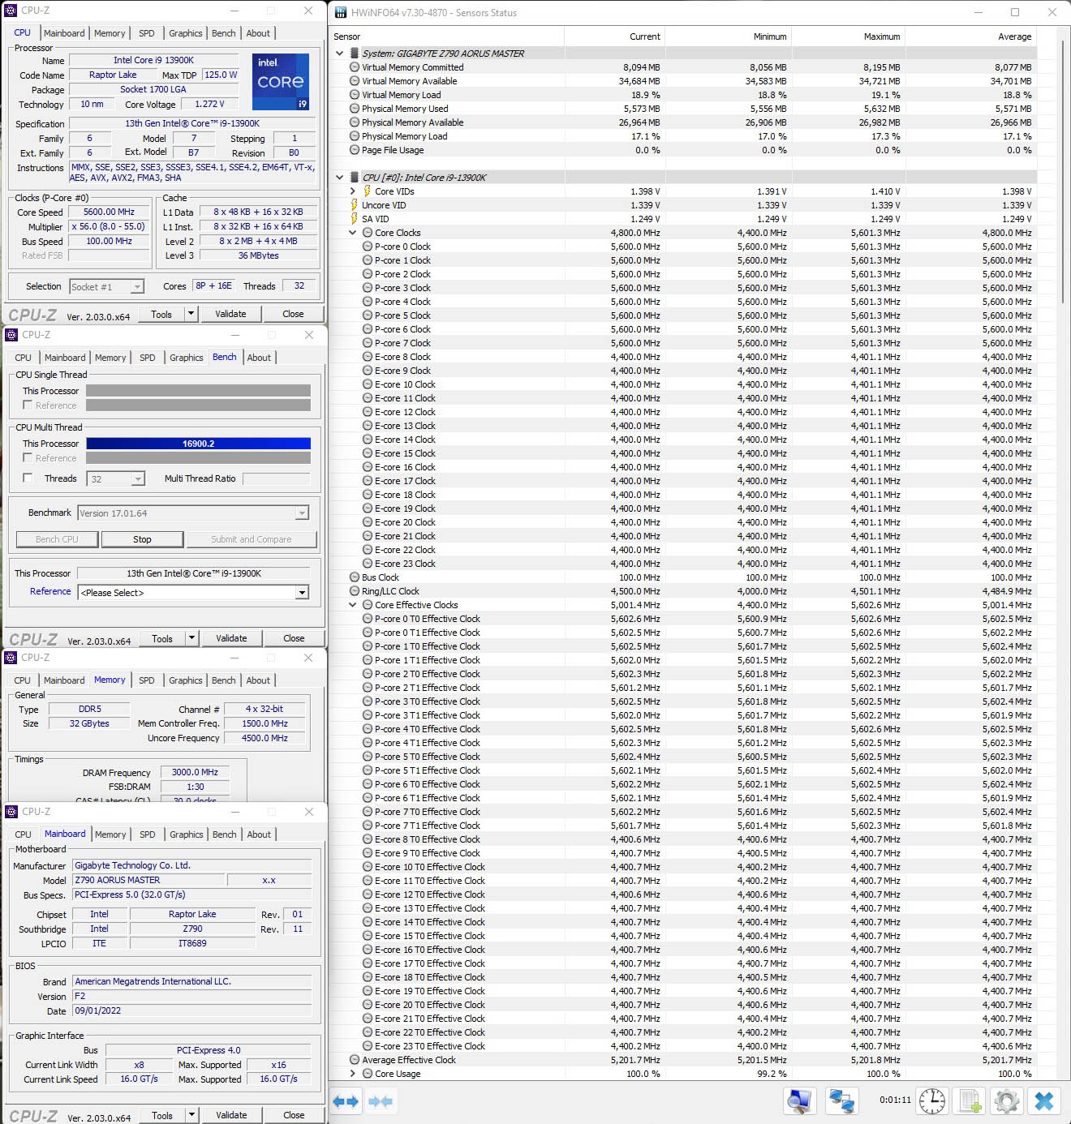Click the lightning bolt icon beside Uncore VID
The image size is (1071, 1124).
coord(354,205)
